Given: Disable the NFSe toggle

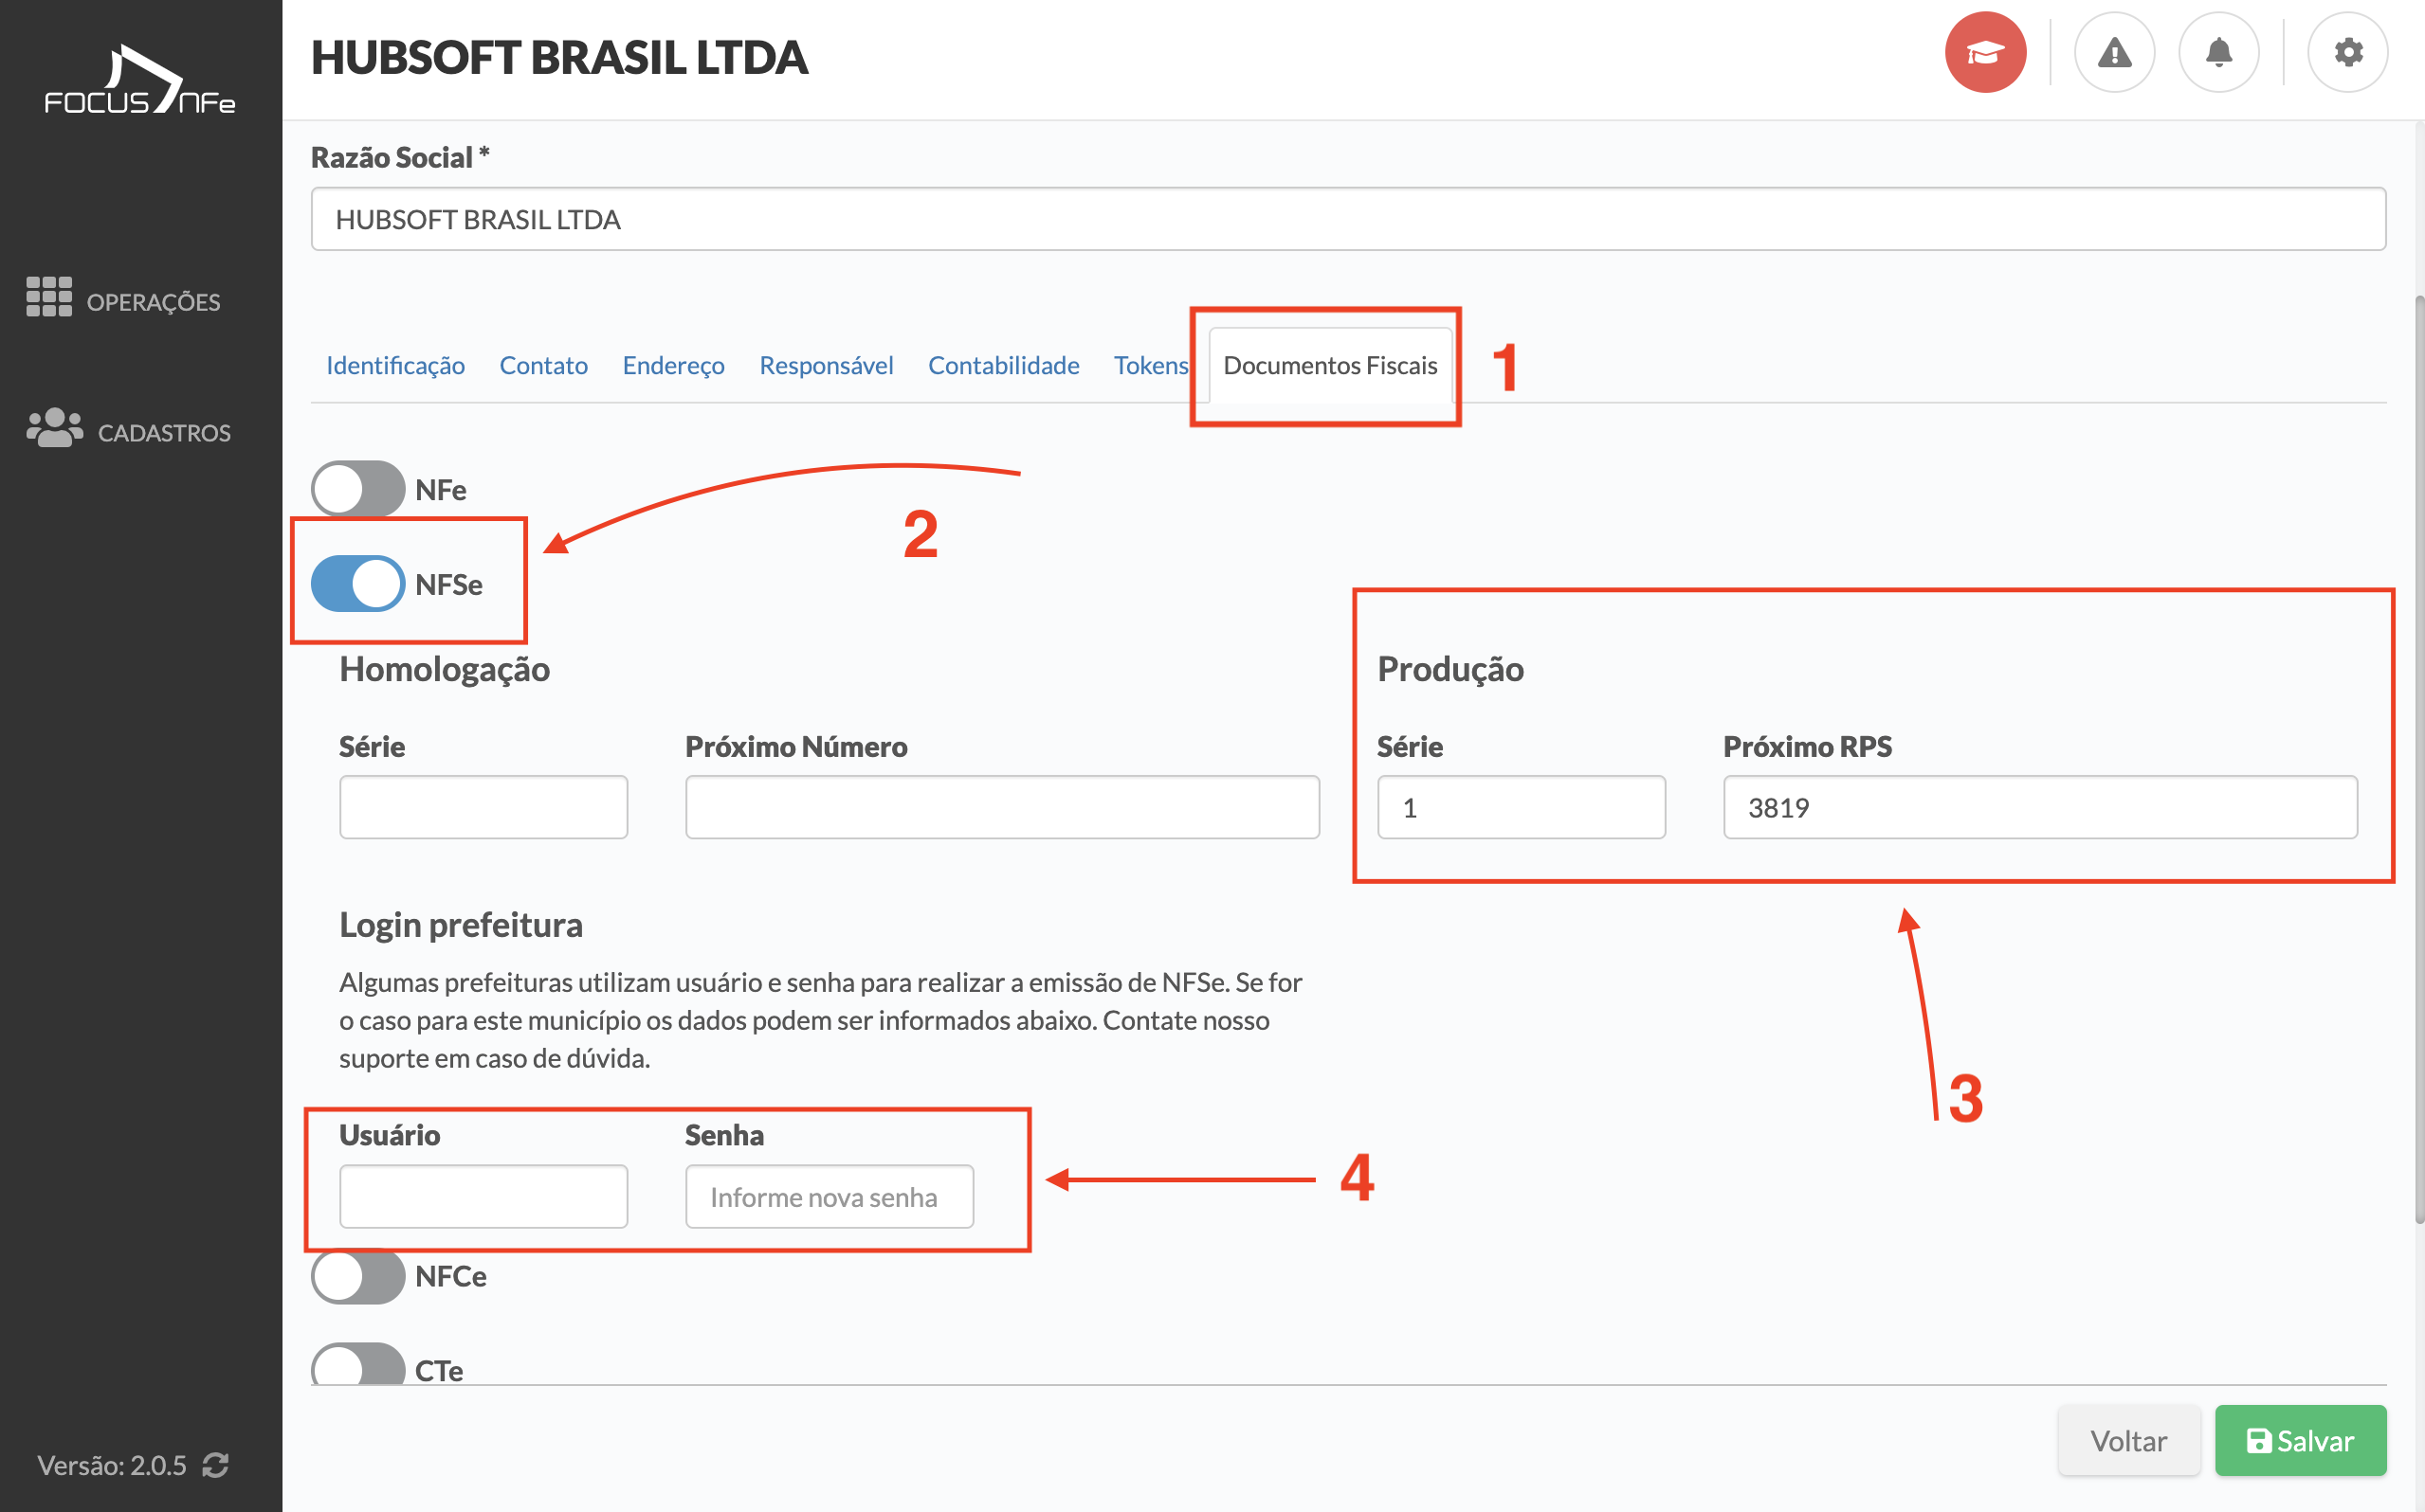Looking at the screenshot, I should click(x=358, y=583).
